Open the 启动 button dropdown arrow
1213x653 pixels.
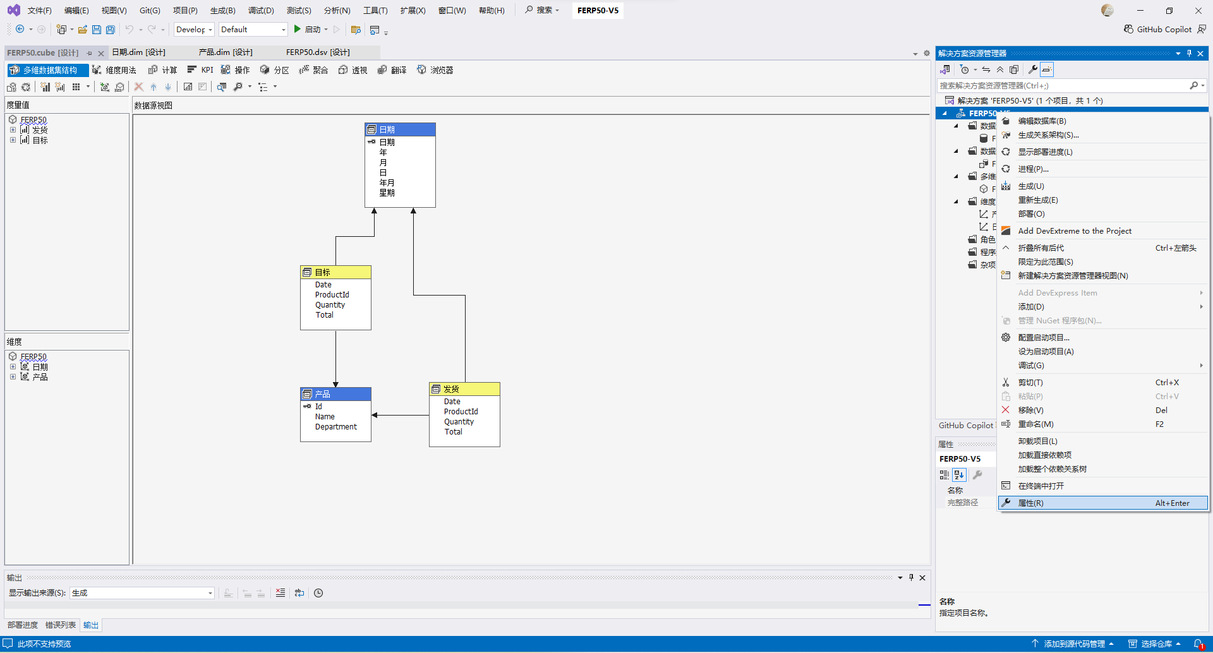click(x=326, y=30)
